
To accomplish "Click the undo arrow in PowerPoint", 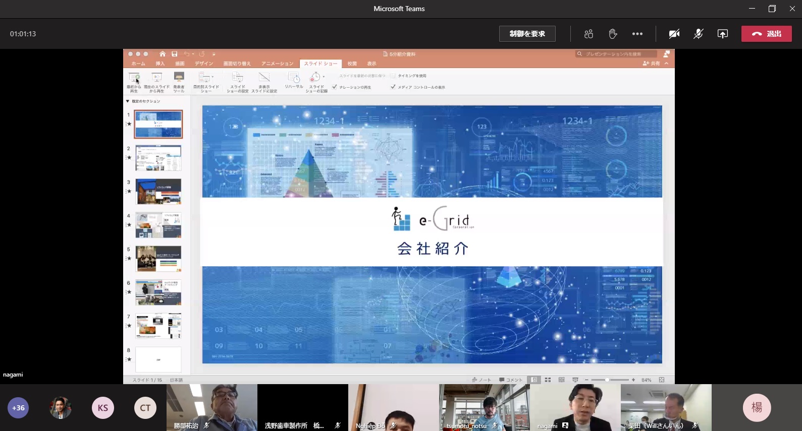I will [187, 54].
